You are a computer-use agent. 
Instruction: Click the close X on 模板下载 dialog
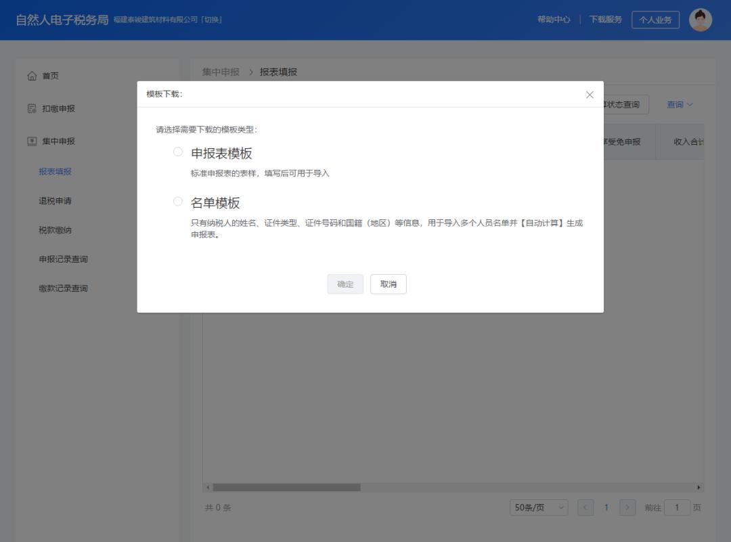pos(590,95)
